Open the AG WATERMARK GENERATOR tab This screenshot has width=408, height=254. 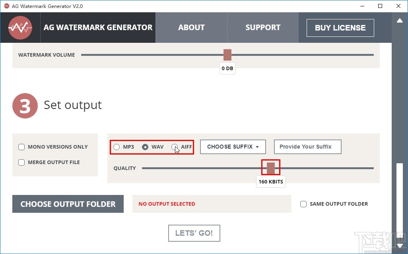point(98,27)
